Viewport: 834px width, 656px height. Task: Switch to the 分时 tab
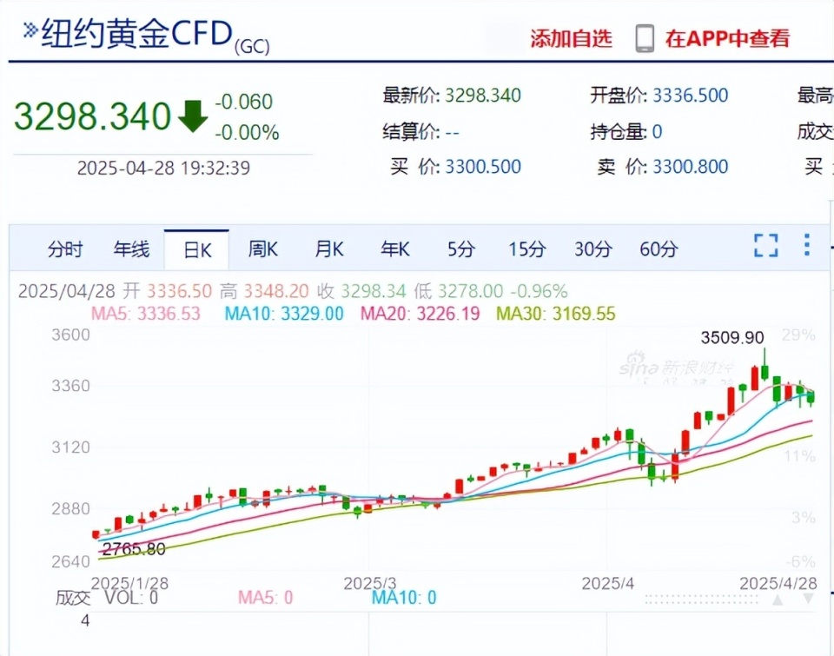coord(65,249)
